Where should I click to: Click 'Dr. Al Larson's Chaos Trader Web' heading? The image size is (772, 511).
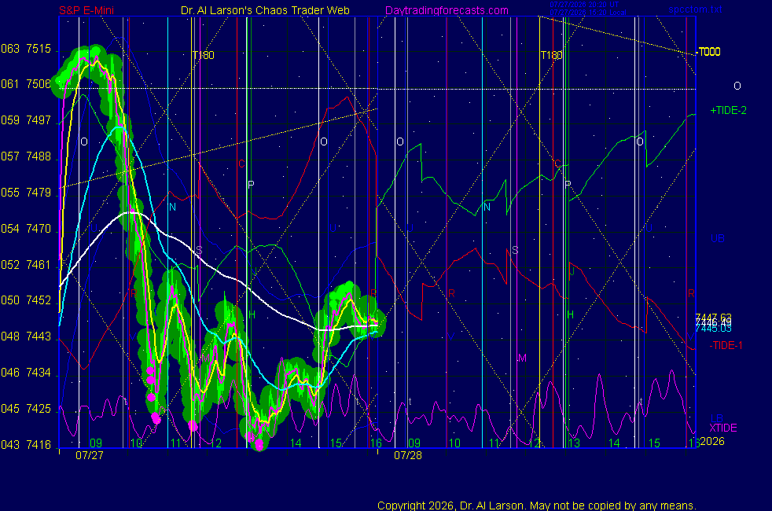[x=265, y=10]
